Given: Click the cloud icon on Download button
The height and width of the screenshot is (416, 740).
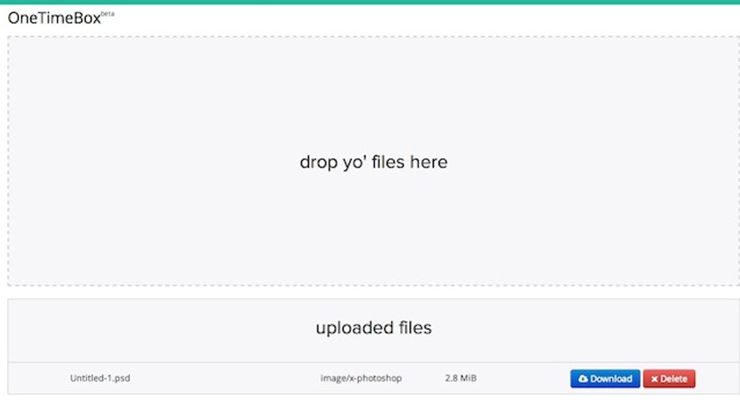Looking at the screenshot, I should pyautogui.click(x=583, y=378).
